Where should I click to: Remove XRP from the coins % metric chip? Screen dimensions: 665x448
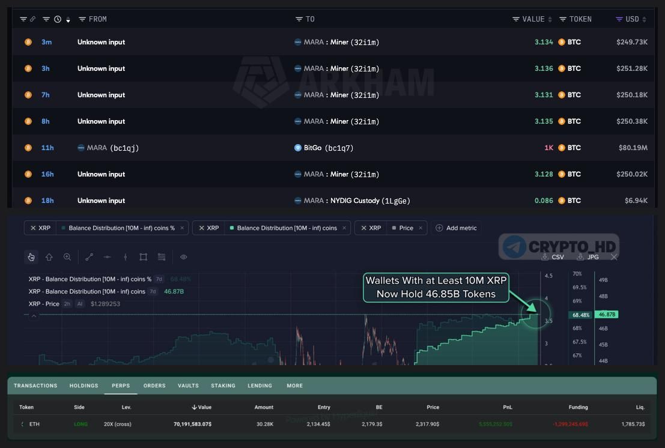click(x=33, y=228)
